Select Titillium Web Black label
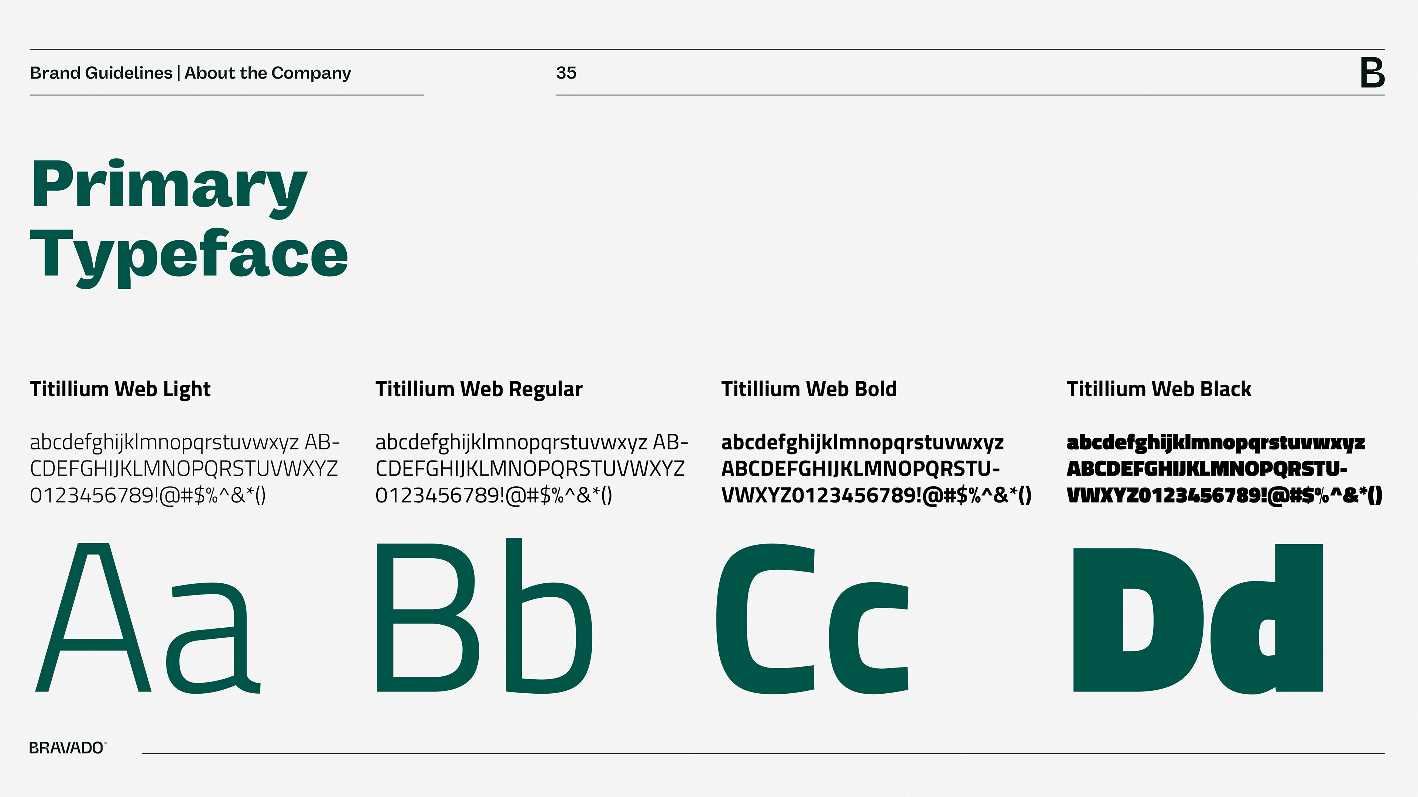 coord(1159,389)
